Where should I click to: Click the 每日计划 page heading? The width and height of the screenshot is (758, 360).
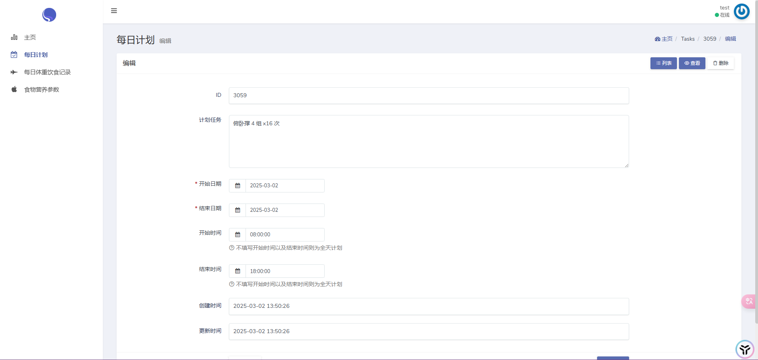135,40
